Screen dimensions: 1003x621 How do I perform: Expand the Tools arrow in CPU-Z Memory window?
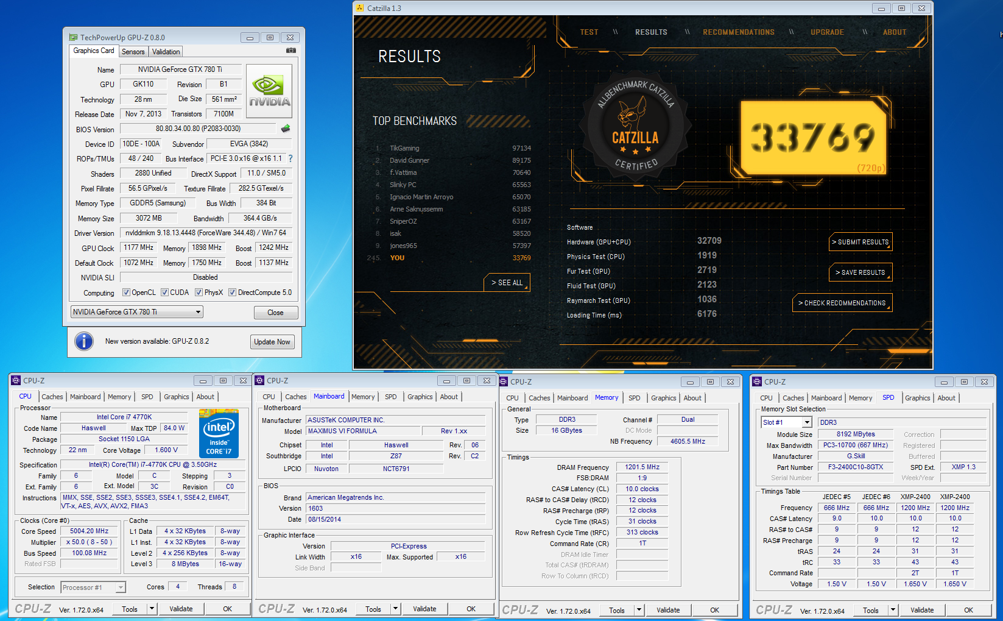tap(639, 610)
